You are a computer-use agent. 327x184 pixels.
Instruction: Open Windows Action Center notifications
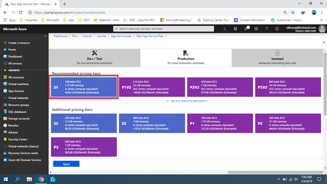pos(319,179)
